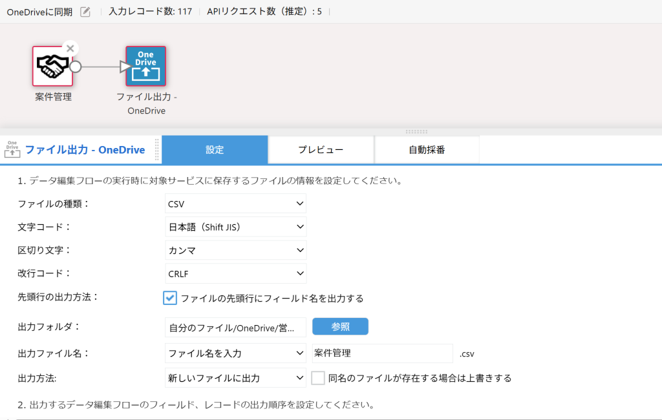Open the 文字コード Shift JIS dropdown
Image resolution: width=662 pixels, height=420 pixels.
[x=235, y=227]
